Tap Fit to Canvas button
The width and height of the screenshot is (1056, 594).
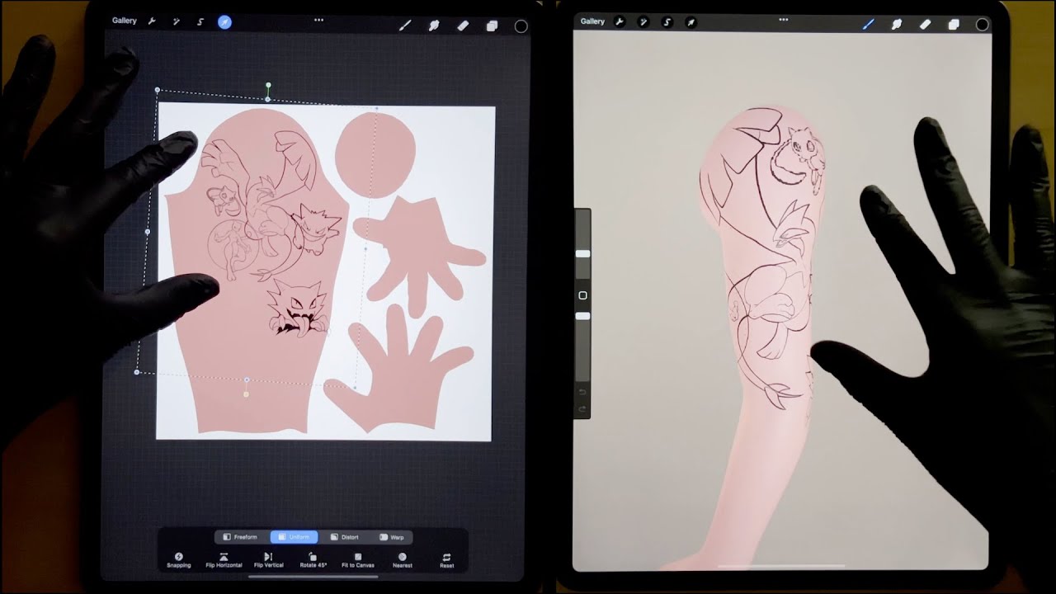358,560
